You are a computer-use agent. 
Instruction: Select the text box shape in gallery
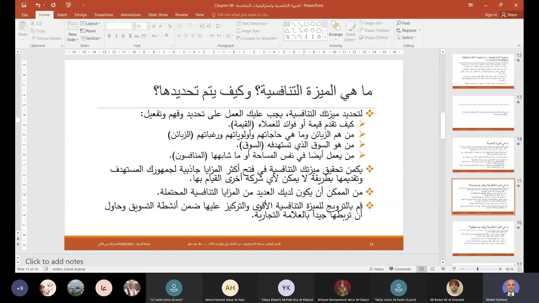pyautogui.click(x=287, y=24)
